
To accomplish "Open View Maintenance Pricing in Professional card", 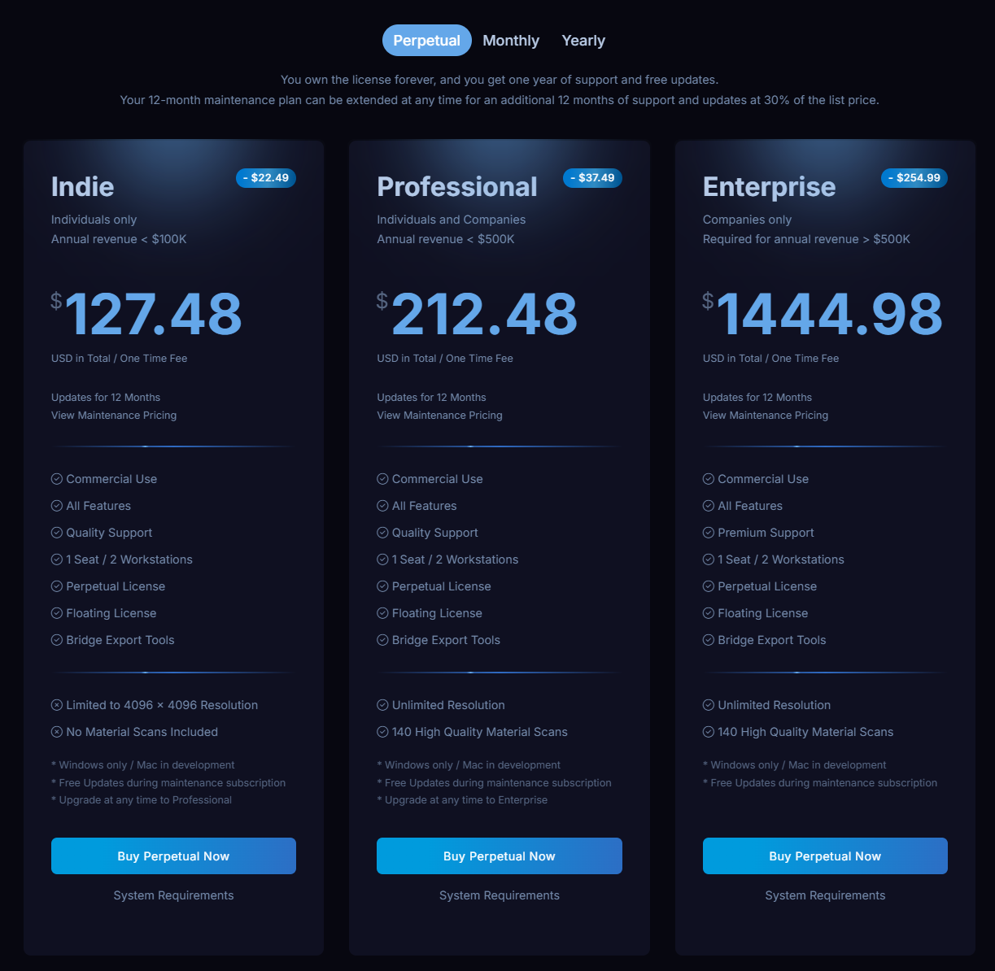I will tap(439, 416).
